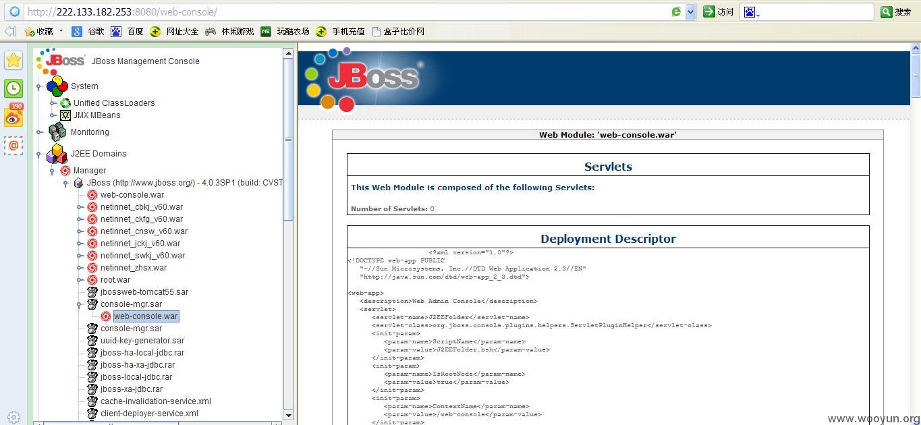Click the page icon in address bar
This screenshot has width=921, height=425.
click(x=14, y=11)
